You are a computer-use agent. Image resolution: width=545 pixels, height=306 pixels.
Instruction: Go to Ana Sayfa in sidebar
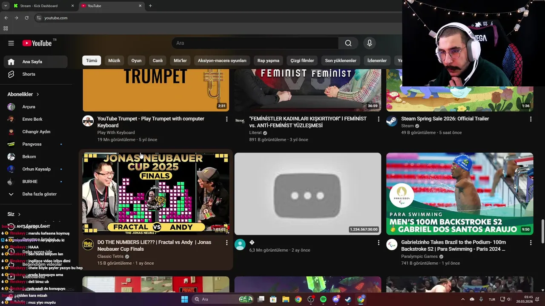pos(36,62)
